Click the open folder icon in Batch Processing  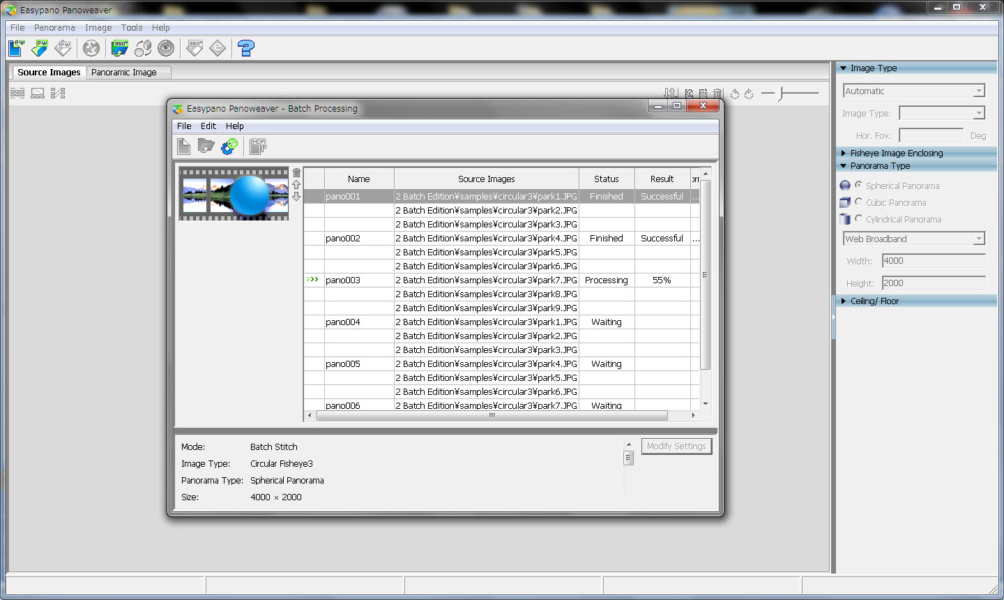[x=206, y=146]
